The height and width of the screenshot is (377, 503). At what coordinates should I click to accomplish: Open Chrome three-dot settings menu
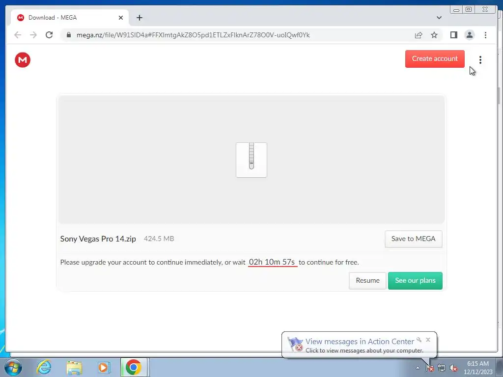pos(485,35)
